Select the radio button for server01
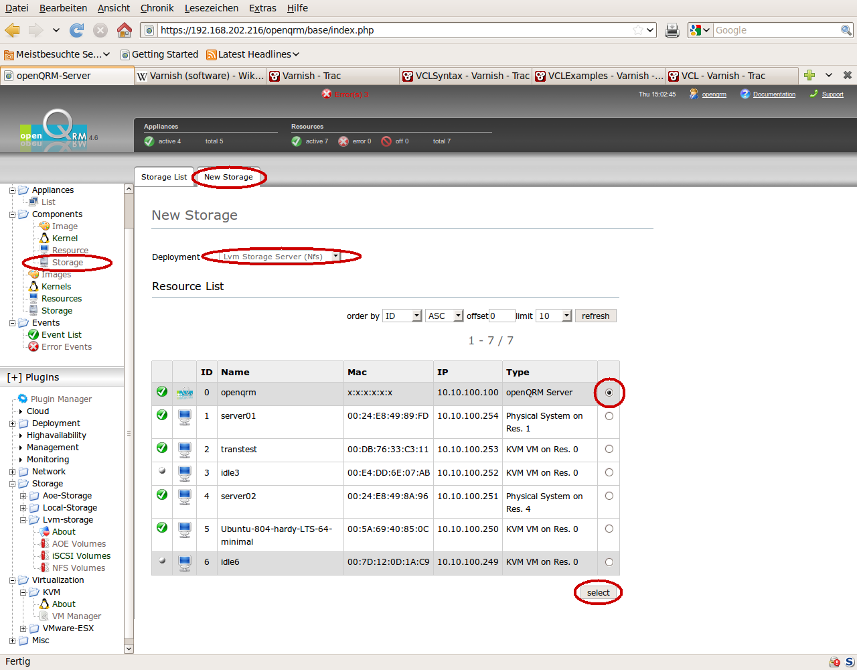 pyautogui.click(x=609, y=416)
